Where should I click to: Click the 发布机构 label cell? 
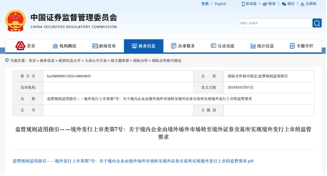click(28, 88)
